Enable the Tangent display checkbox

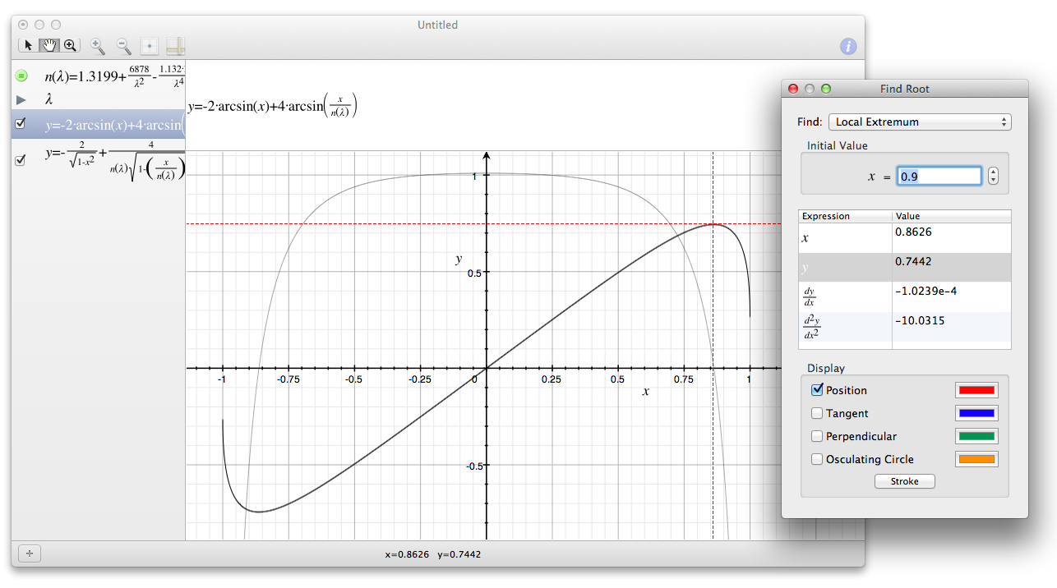[x=817, y=413]
